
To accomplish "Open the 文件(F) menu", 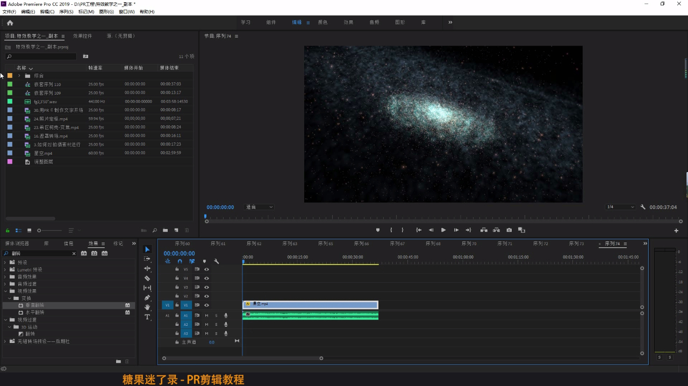I will (x=9, y=11).
